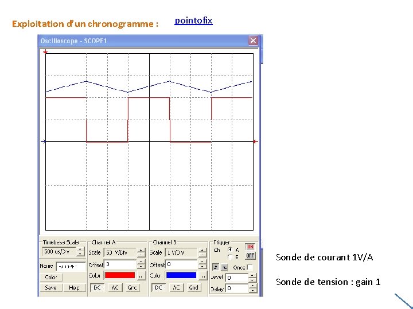Close the Oscilloscope SCOPE1 window
Screen dimensions: 413x309
253,41
